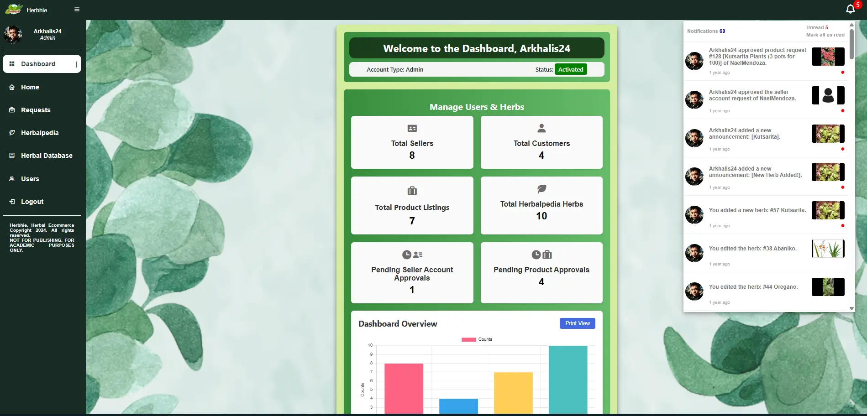Screen dimensions: 867x416
Task: Open the 'edited the herb: #44 Oregano' notification
Action: tap(766, 291)
